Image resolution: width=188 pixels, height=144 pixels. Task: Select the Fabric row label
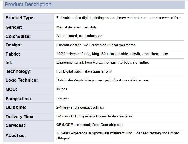13,54
